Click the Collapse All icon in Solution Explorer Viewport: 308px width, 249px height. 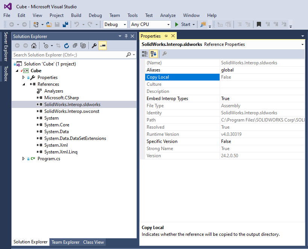[75, 46]
